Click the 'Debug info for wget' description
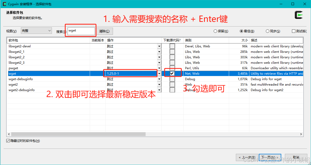 tap(266, 79)
